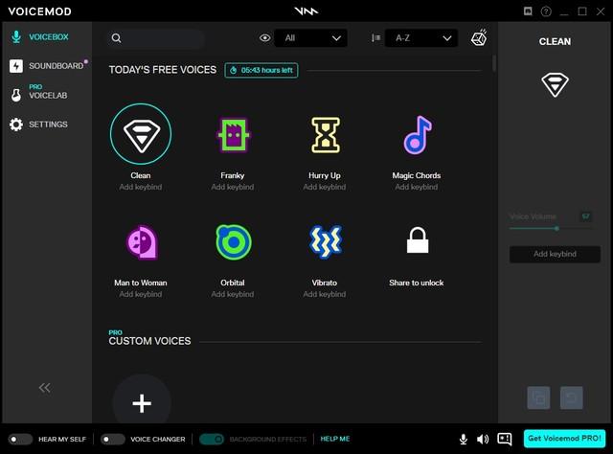Click Get Voicemod PRO button

pos(565,439)
